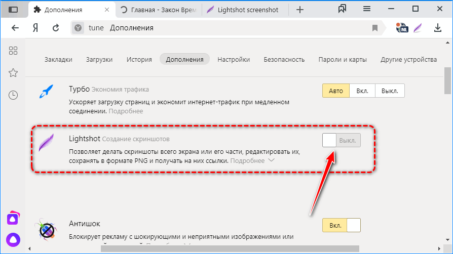Set Турбо mode to Выкл.
Viewport: 453px width, 254px height.
click(x=390, y=91)
